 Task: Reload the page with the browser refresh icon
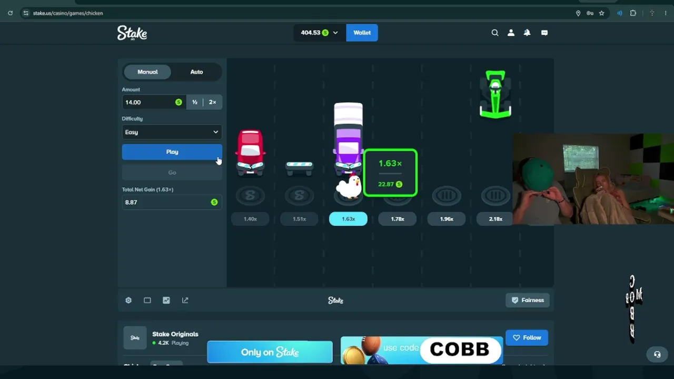pos(10,13)
